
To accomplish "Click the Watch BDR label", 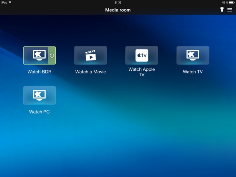I will (39, 72).
